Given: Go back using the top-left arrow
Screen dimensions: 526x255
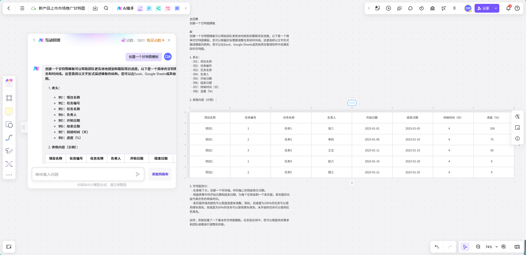Looking at the screenshot, I should (x=9, y=8).
